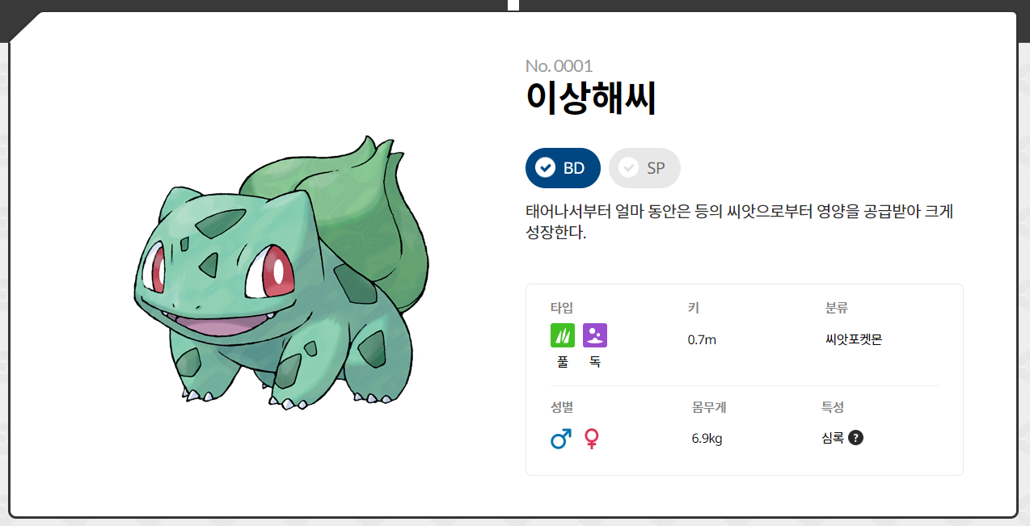Switch to the SP version toggle
This screenshot has height=526, width=1030.
click(x=644, y=168)
